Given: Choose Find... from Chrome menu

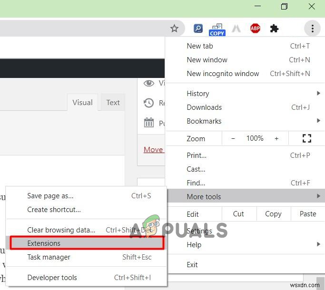Looking at the screenshot, I should point(245,183).
